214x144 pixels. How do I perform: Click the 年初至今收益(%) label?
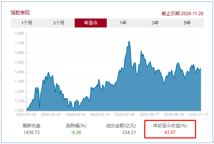[x=170, y=126]
